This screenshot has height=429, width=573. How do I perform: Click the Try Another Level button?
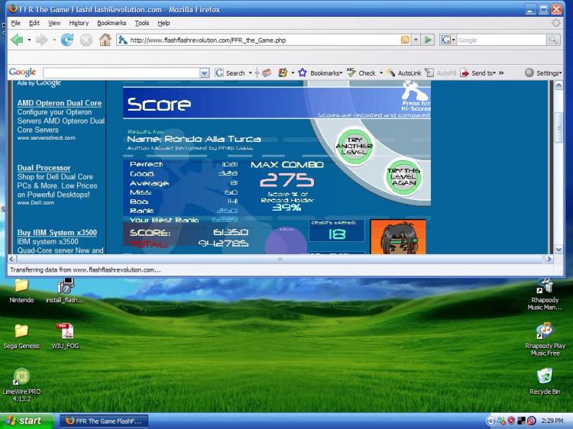354,146
